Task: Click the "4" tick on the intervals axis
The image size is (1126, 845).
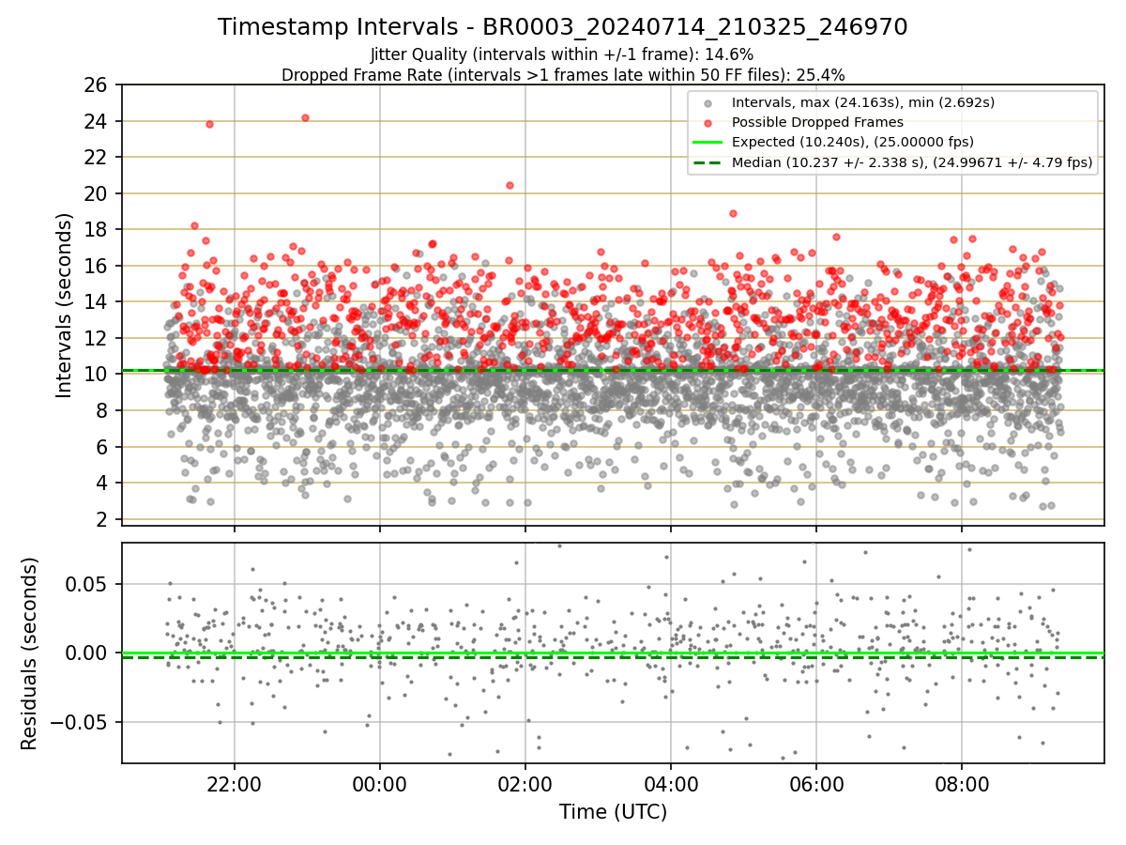Action: (101, 484)
